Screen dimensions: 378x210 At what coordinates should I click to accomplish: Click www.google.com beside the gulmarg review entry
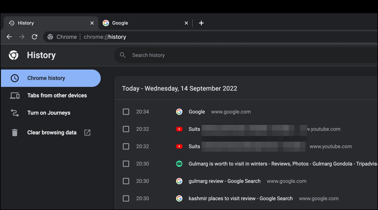(x=286, y=181)
